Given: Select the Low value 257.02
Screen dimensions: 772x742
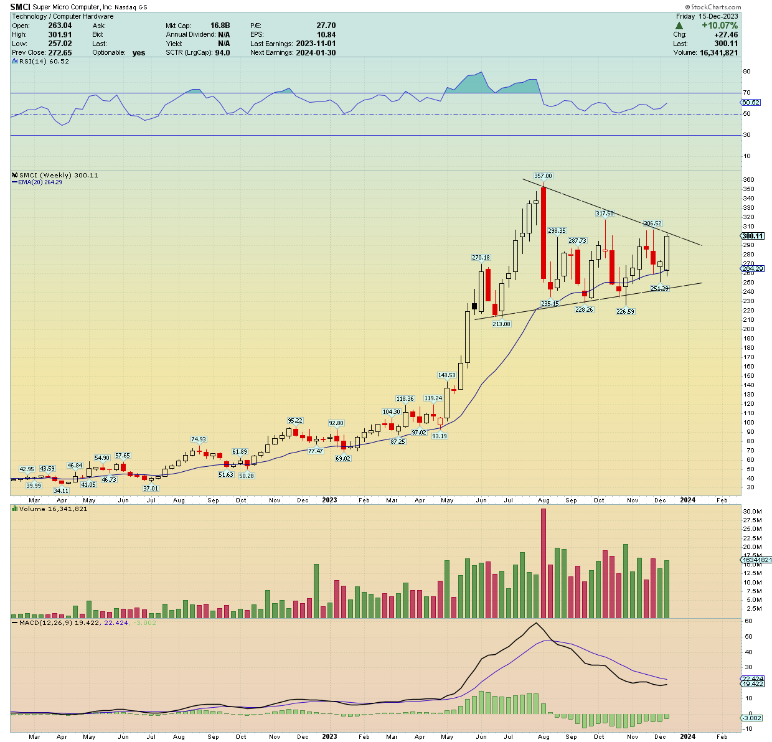Looking at the screenshot, I should click(60, 44).
